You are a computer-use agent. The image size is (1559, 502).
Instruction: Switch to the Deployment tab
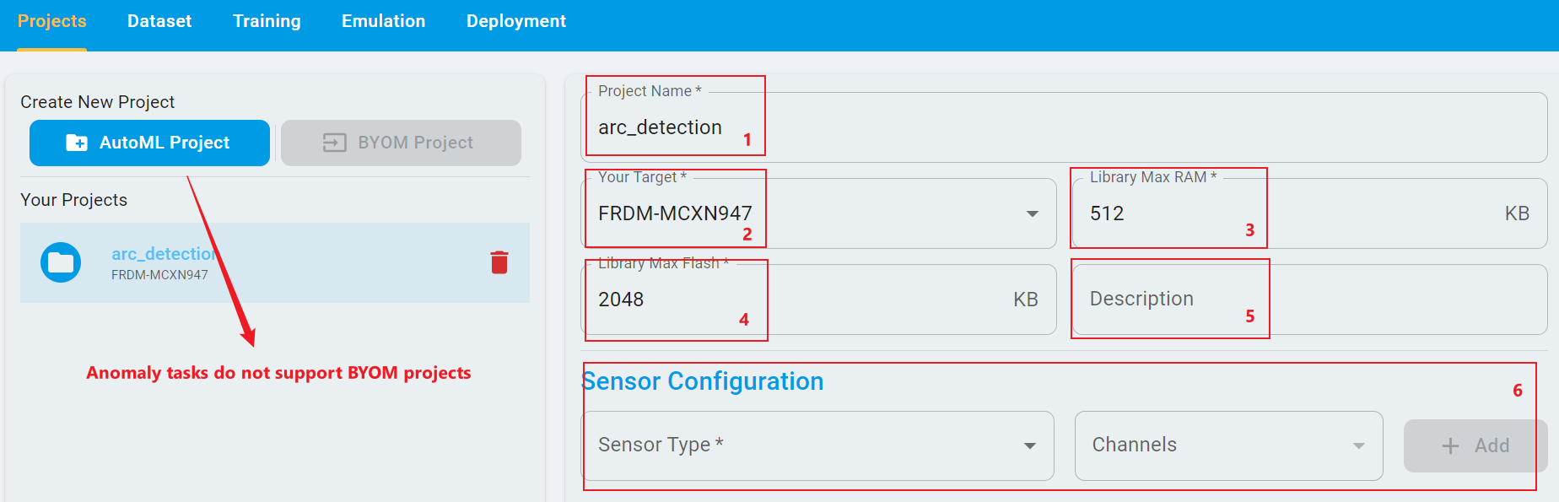pyautogui.click(x=516, y=21)
